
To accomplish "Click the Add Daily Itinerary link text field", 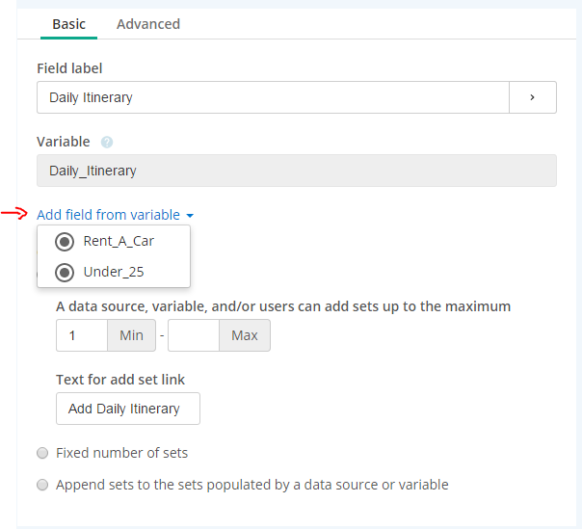I will pos(128,409).
